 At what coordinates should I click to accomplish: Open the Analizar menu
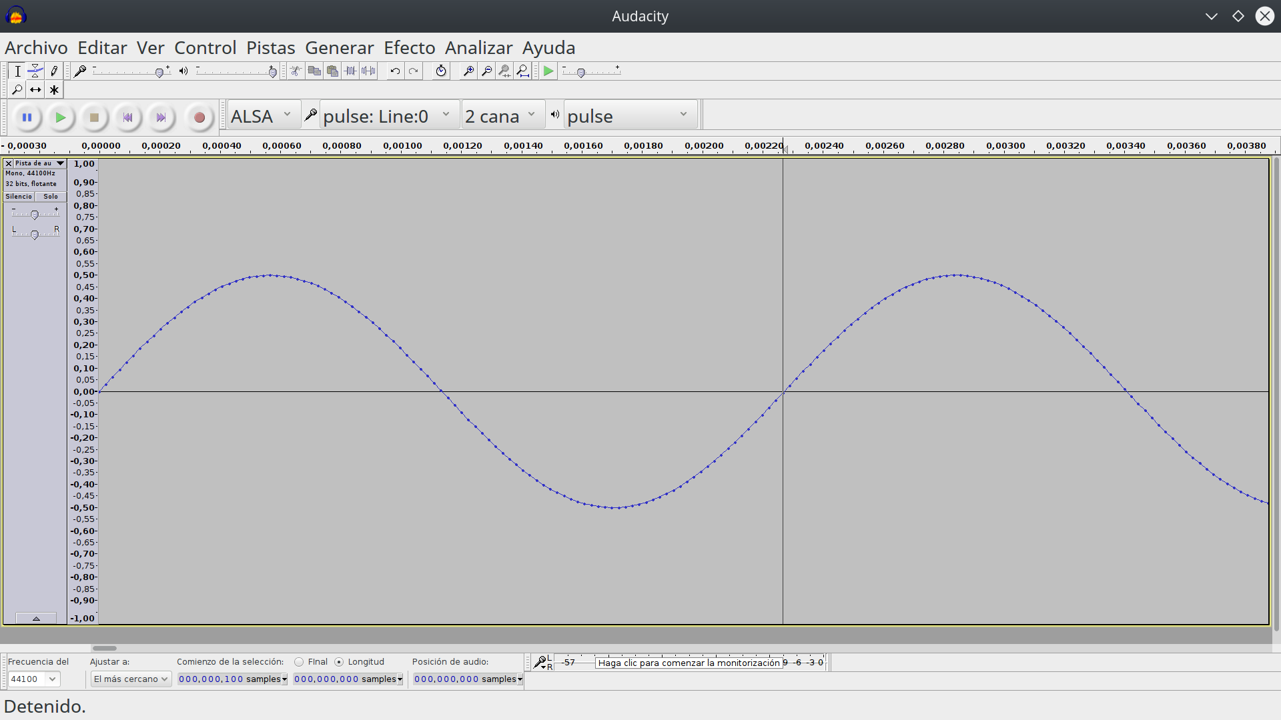point(478,48)
